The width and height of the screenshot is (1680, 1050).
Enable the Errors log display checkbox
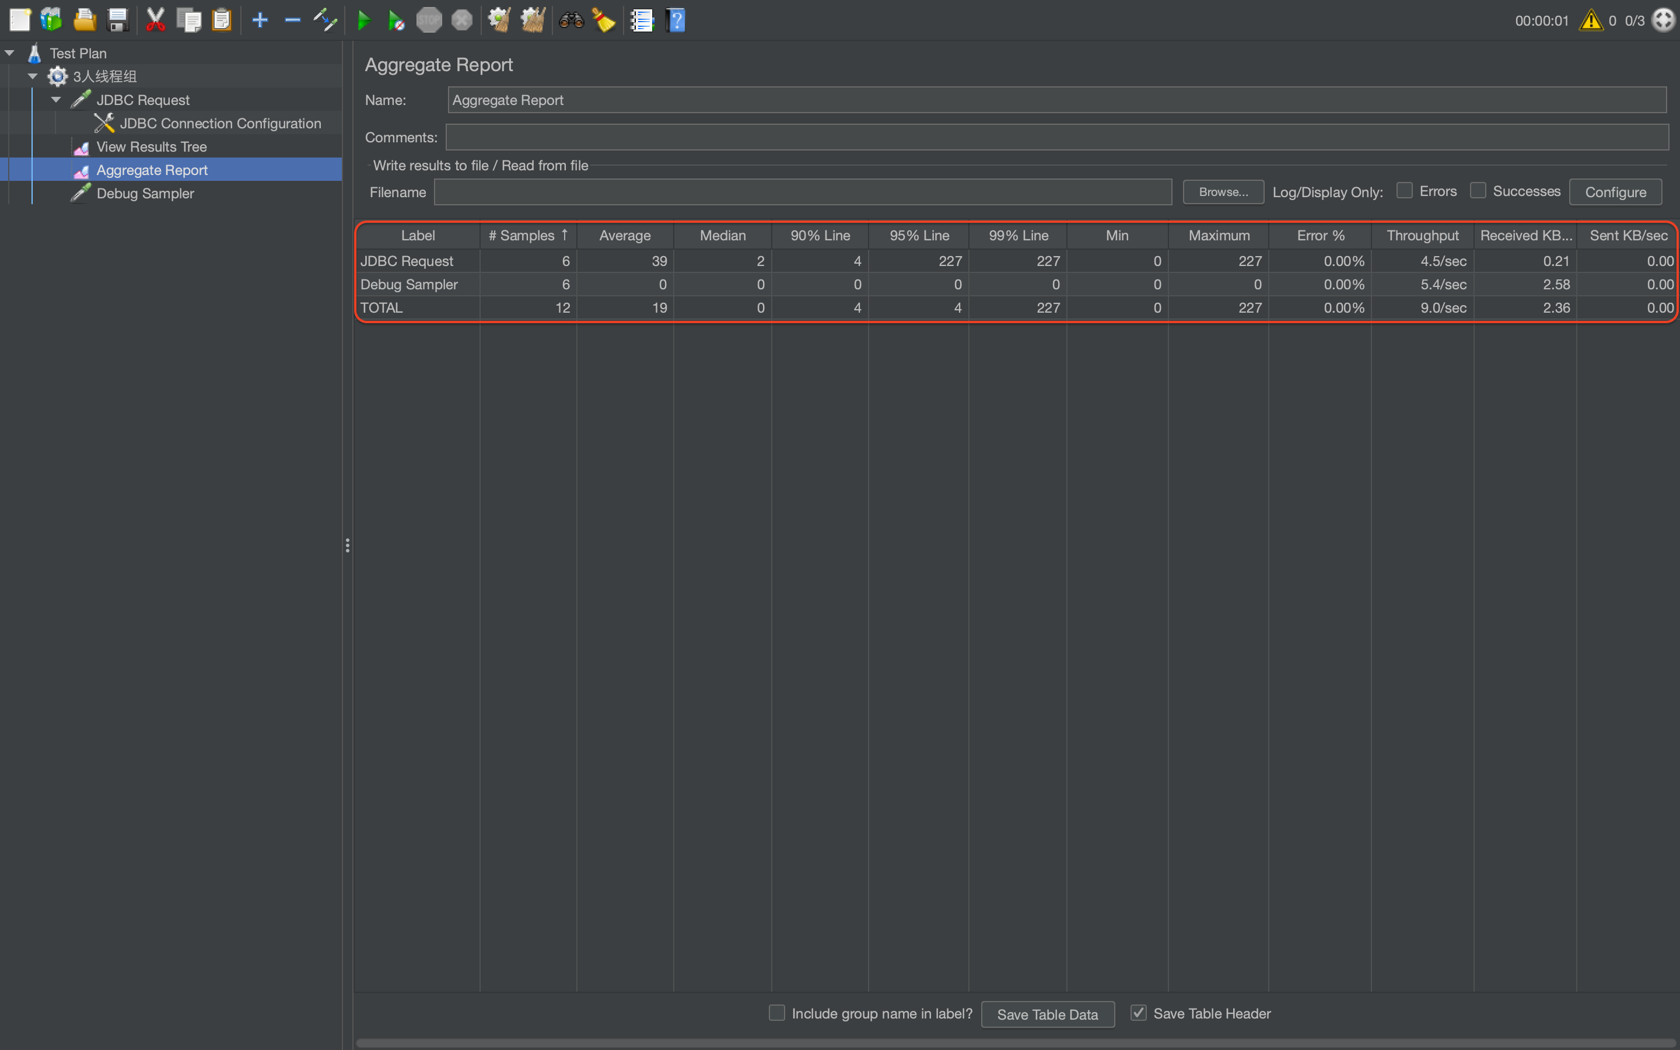(x=1403, y=190)
